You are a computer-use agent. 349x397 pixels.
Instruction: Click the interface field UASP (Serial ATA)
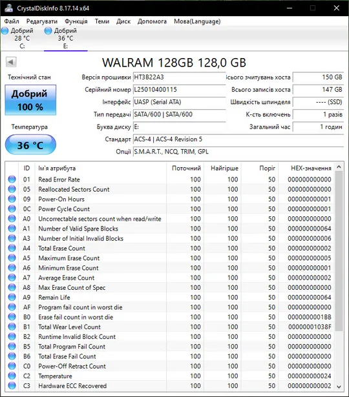coord(179,102)
